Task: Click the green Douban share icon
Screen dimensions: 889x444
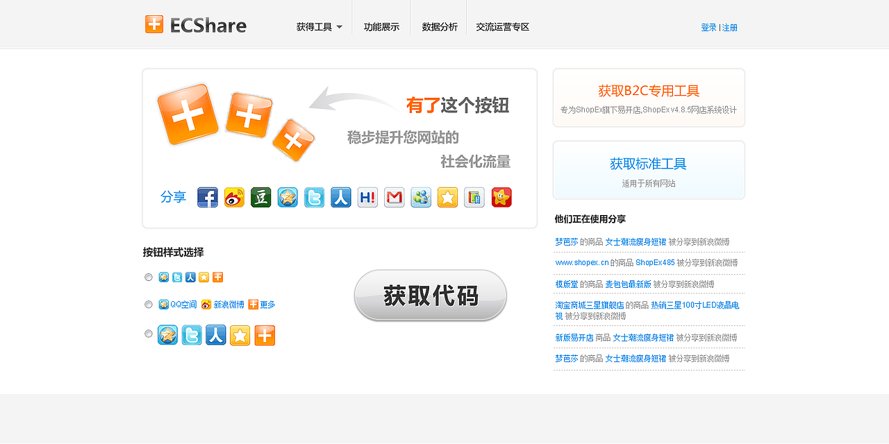Action: [261, 198]
